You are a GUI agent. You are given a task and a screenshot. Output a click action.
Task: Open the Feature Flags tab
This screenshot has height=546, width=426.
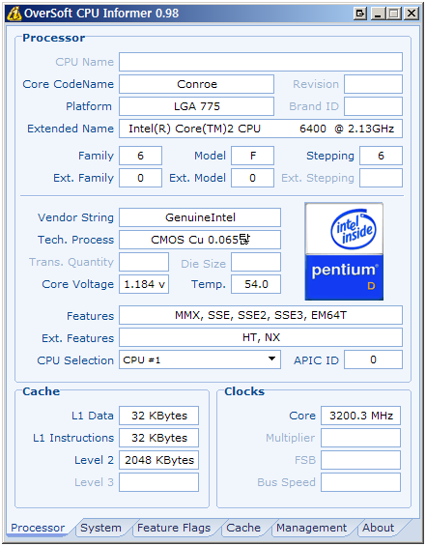point(174,528)
